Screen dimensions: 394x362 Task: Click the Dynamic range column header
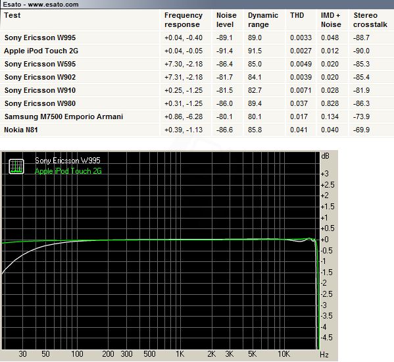(x=263, y=20)
